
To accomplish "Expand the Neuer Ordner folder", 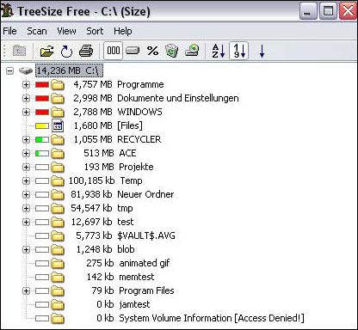I will (x=26, y=194).
